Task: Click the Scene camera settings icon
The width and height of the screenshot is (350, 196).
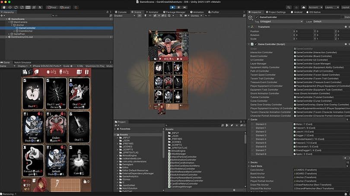Action: tap(186, 16)
